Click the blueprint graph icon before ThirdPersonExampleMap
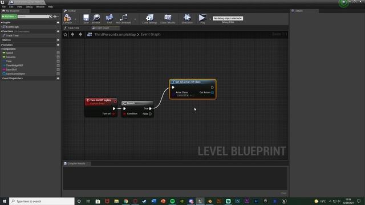 pyautogui.click(x=90, y=34)
